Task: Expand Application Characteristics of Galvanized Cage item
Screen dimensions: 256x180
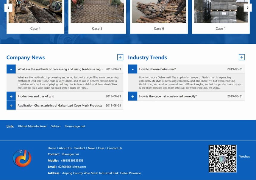Action: click(x=11, y=106)
